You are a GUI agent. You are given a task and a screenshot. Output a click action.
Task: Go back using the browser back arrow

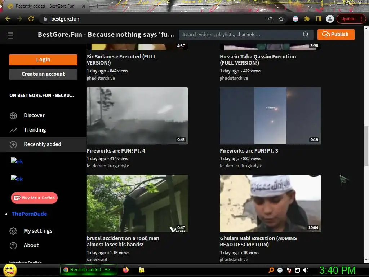coord(8,19)
